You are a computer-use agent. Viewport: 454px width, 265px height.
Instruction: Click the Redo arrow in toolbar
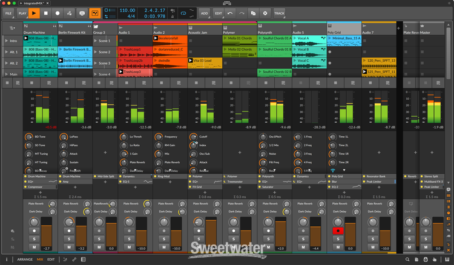point(242,13)
